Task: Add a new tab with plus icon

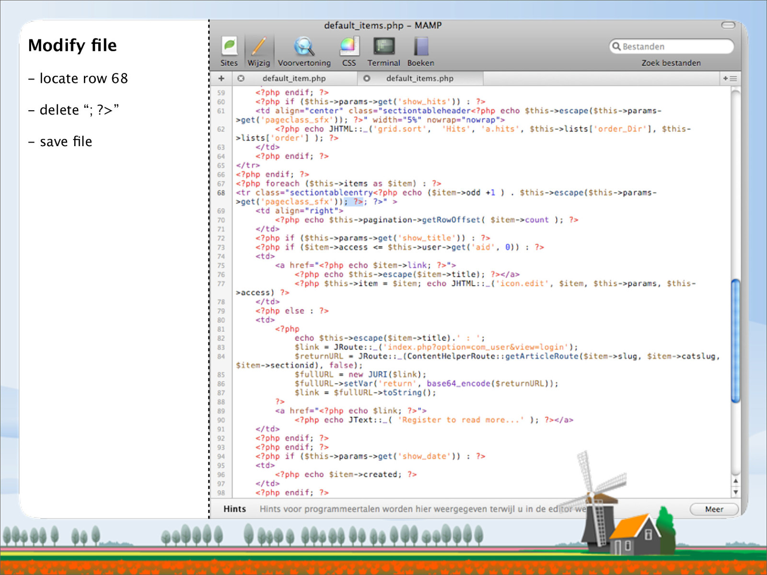Action: pos(221,78)
